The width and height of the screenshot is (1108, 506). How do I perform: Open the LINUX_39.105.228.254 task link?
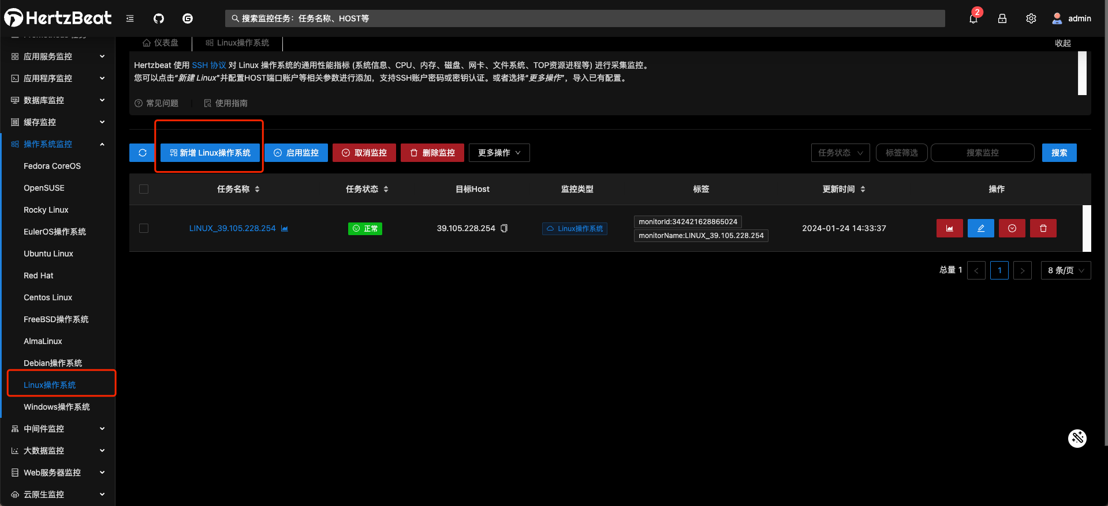click(232, 228)
